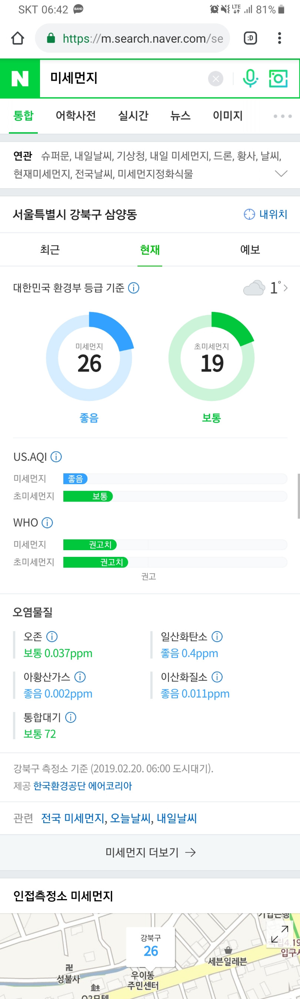300x999 pixels.
Task: Open the browser tab switcher icon
Action: [x=250, y=38]
